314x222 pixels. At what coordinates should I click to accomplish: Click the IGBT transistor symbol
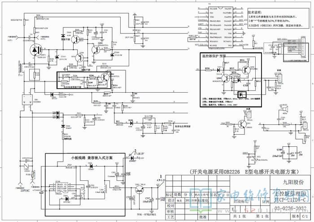(35, 50)
